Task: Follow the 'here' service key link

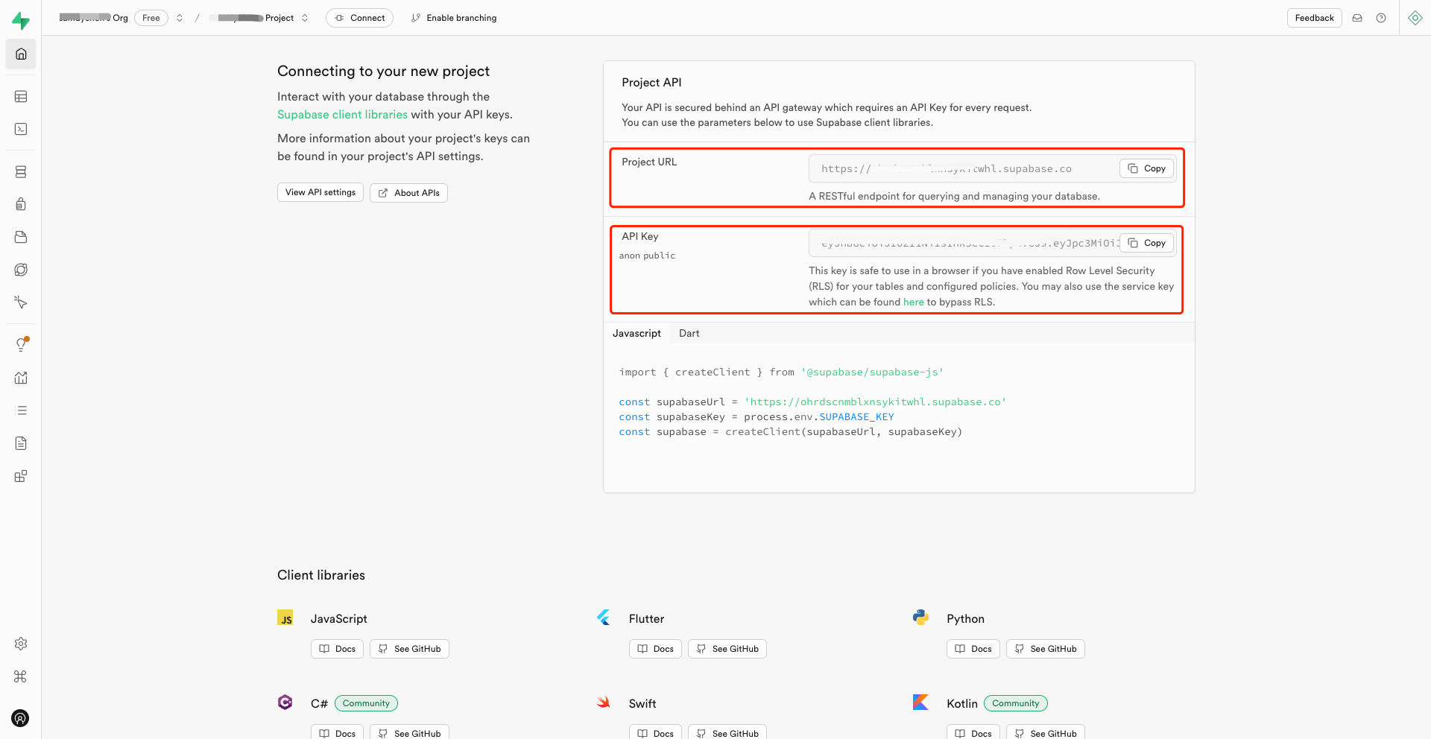Action: 913,302
